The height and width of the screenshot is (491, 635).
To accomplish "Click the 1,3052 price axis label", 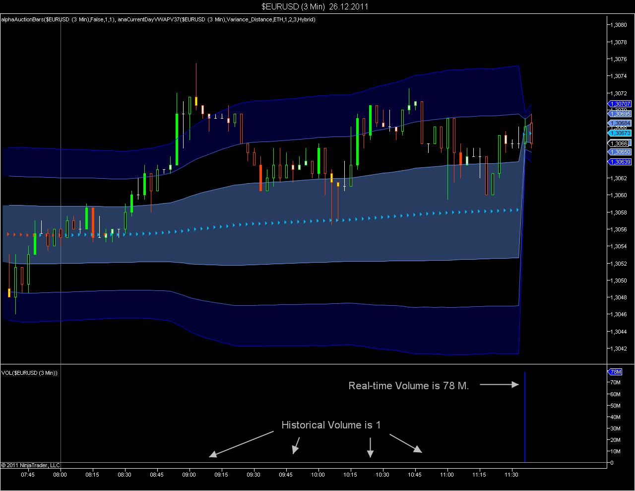I will tap(619, 264).
